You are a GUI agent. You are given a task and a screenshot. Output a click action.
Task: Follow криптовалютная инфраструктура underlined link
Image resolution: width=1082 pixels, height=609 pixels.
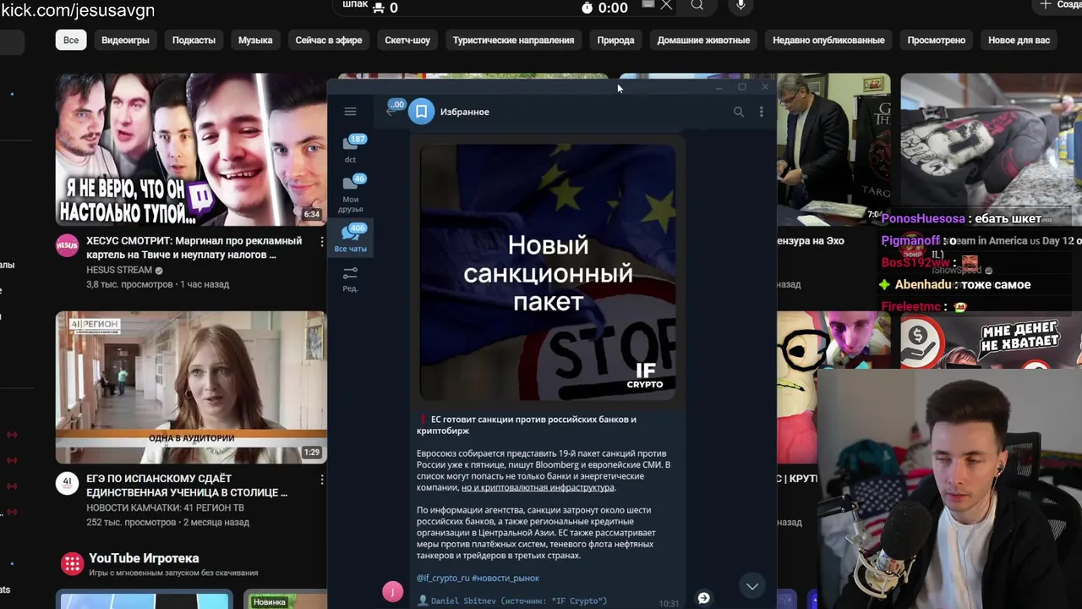(538, 488)
